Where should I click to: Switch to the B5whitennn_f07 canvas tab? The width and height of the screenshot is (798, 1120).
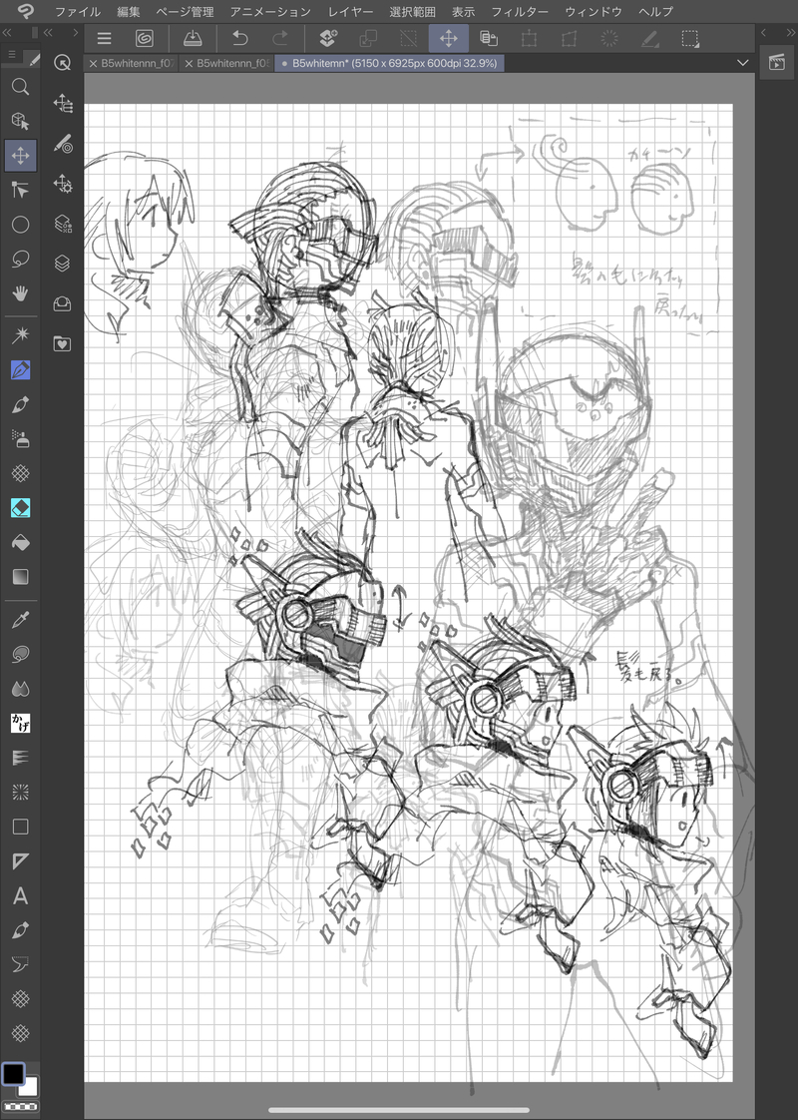138,63
